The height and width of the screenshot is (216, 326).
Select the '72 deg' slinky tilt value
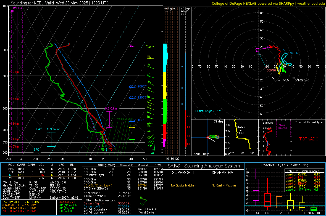coord(218,121)
